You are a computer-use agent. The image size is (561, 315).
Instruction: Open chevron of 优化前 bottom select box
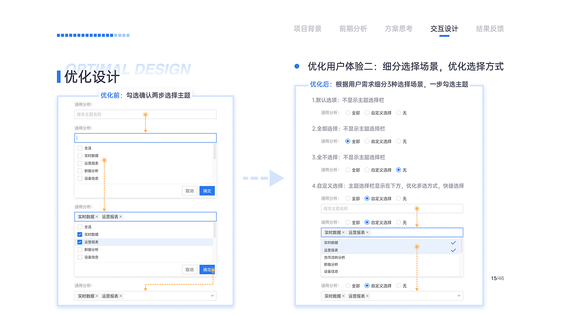point(213,296)
